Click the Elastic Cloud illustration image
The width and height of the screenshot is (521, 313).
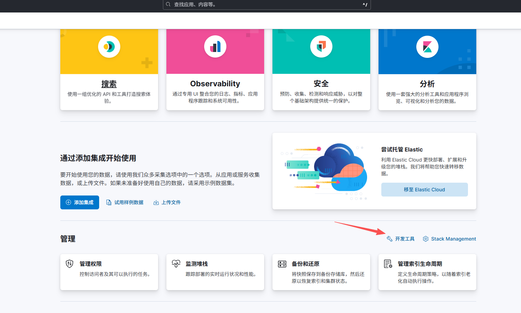[x=324, y=171]
